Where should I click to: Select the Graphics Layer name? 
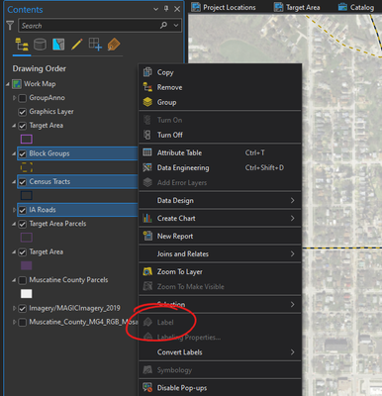coord(51,112)
